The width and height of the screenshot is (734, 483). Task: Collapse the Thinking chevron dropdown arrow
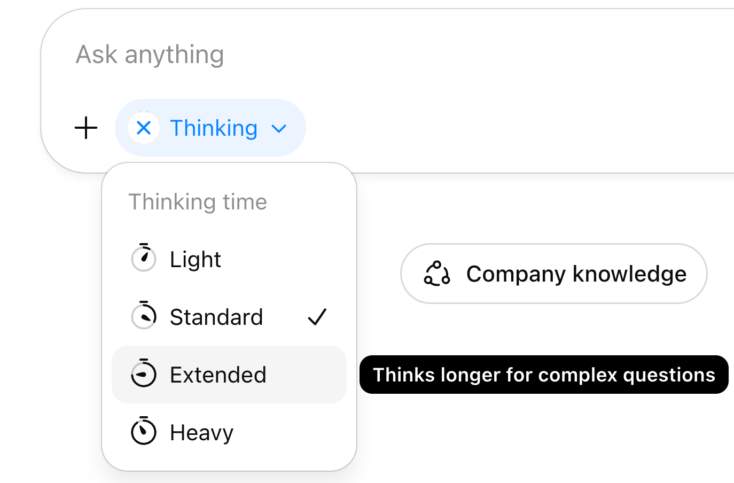(279, 129)
